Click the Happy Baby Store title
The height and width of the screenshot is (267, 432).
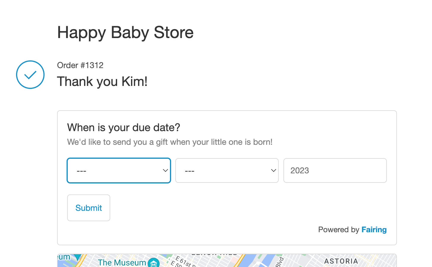[125, 32]
